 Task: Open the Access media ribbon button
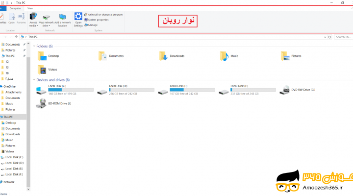point(33,20)
